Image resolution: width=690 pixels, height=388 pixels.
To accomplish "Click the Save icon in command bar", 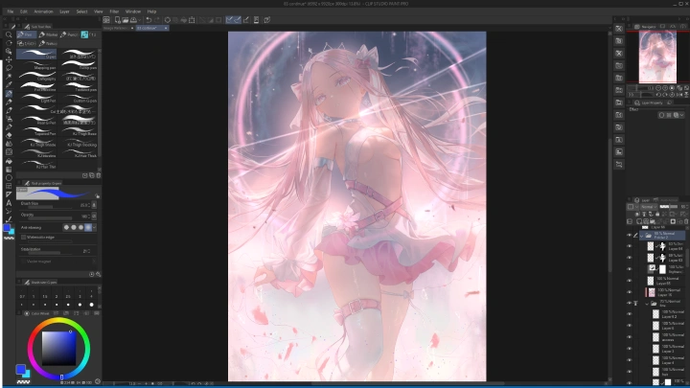I will click(x=133, y=20).
